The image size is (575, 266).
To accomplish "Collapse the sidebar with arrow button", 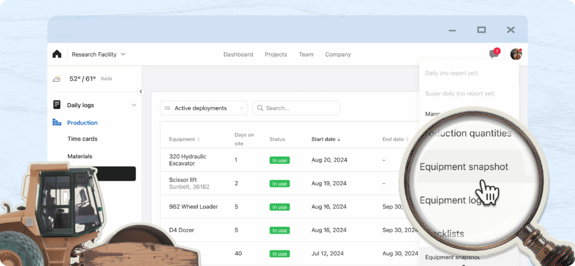I will 141,91.
